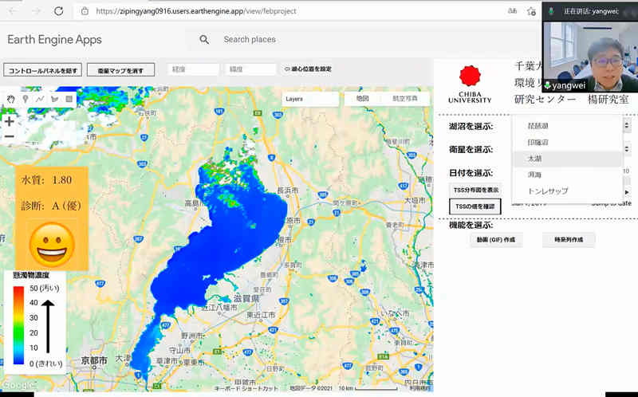This screenshot has width=638, height=397.
Task: Click the Chiba University logo
Action: [470, 85]
